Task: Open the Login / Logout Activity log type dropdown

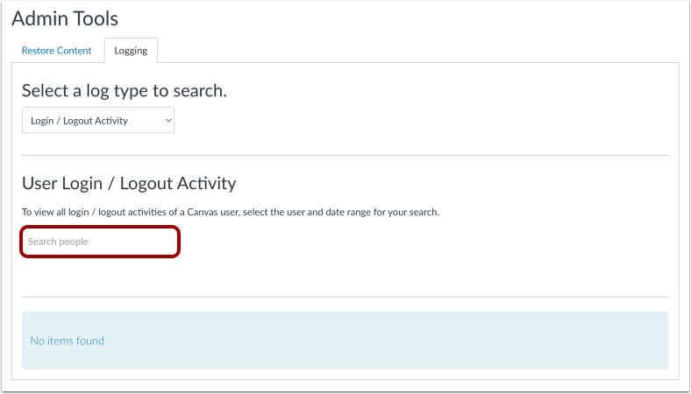Action: click(x=98, y=120)
